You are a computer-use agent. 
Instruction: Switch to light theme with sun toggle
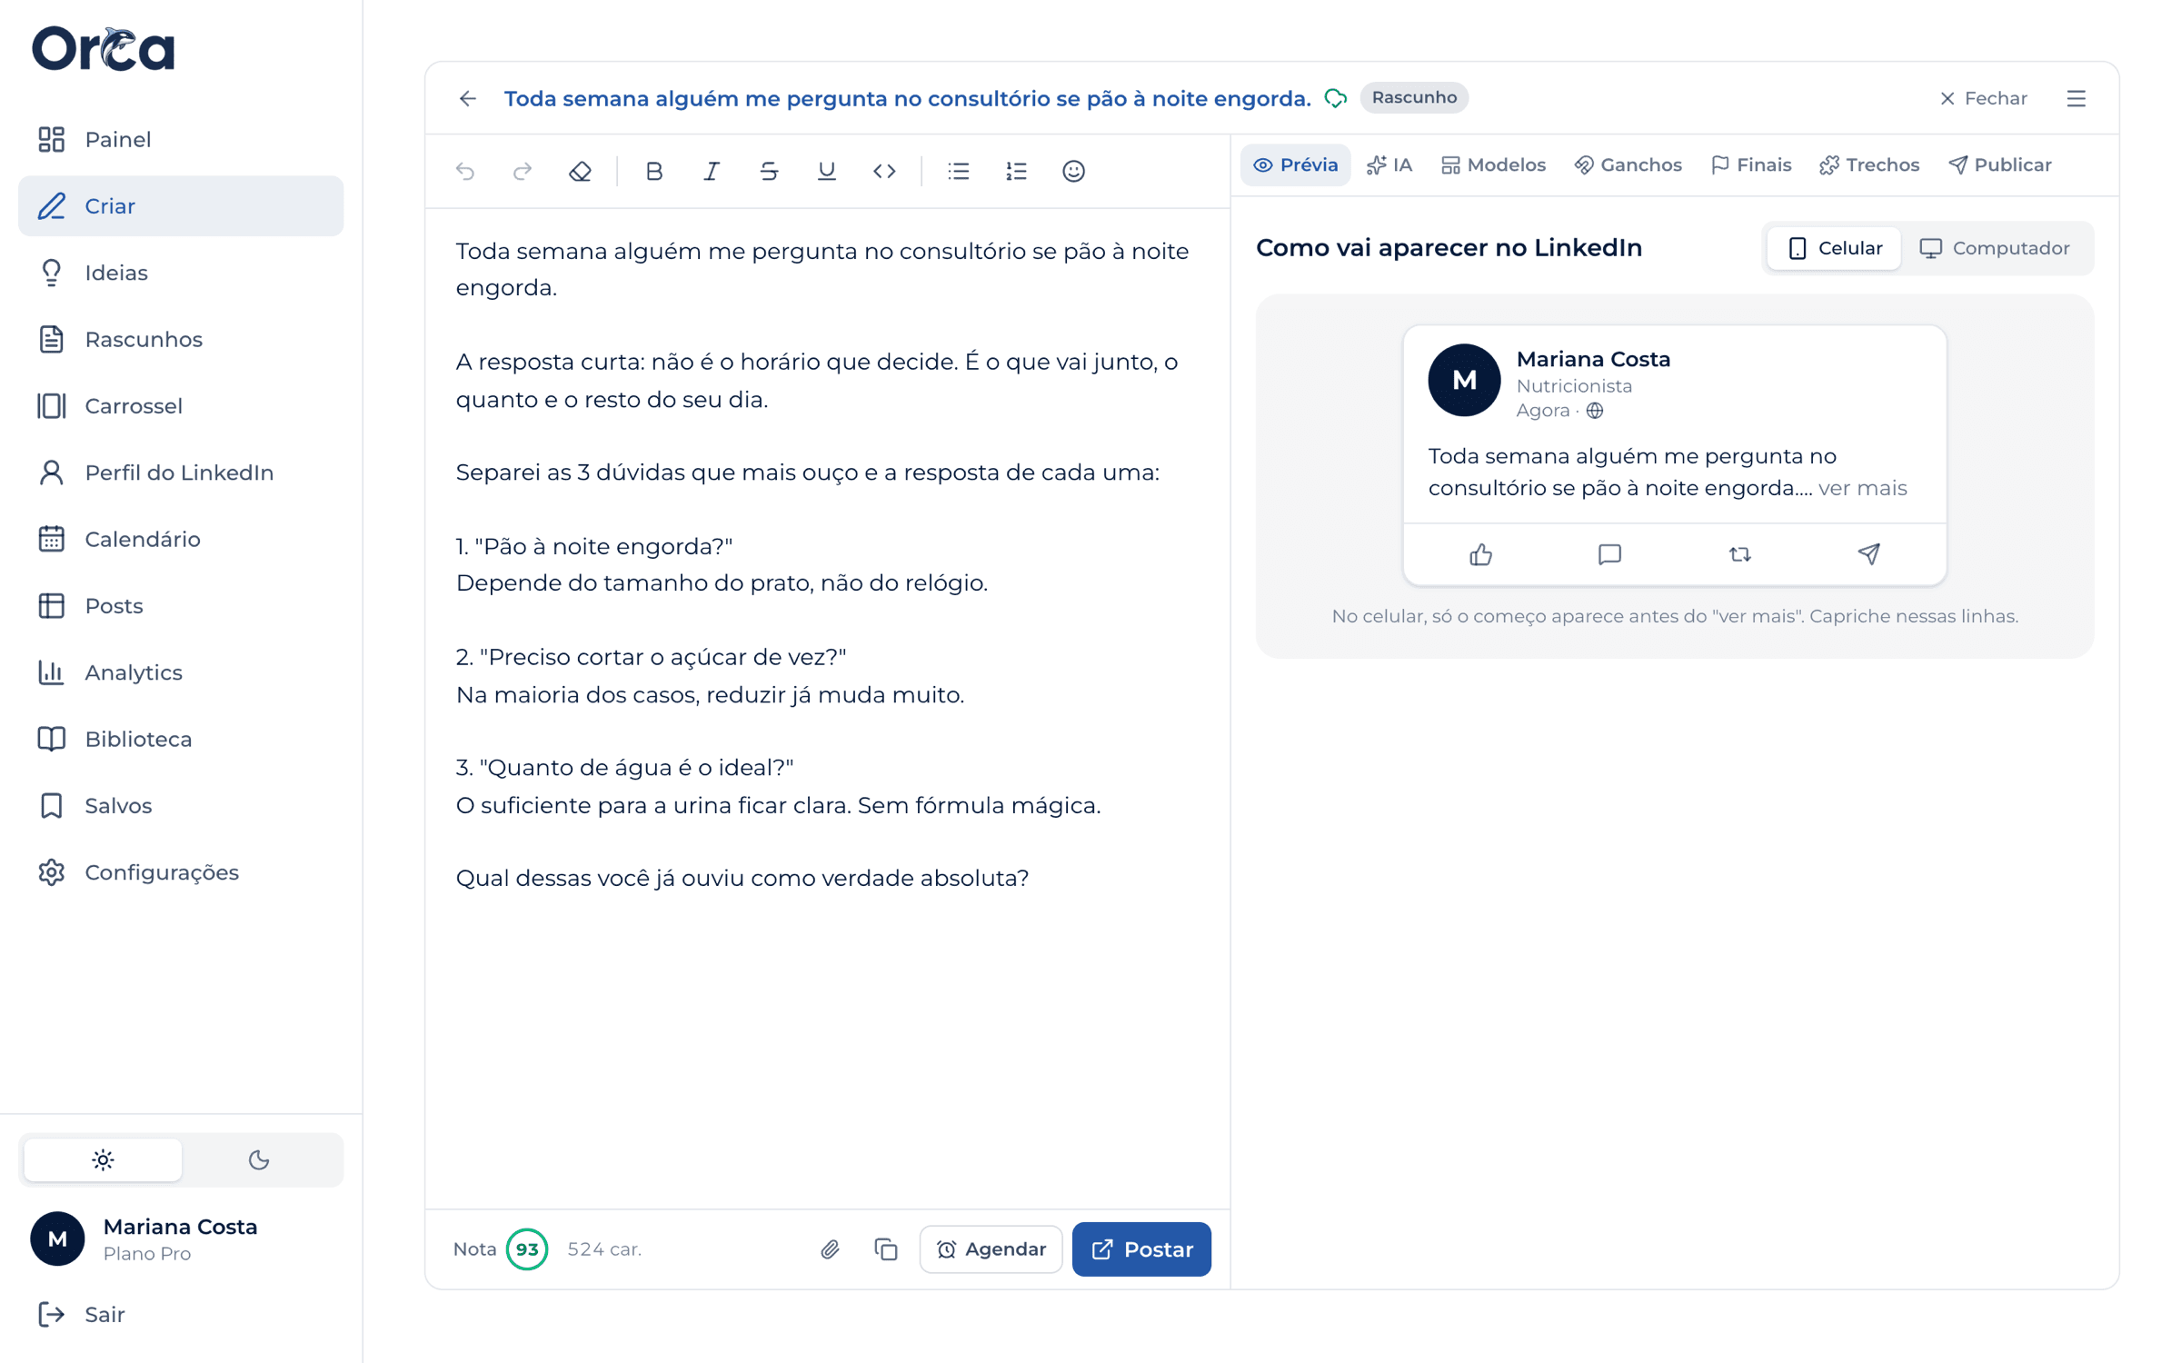(103, 1159)
